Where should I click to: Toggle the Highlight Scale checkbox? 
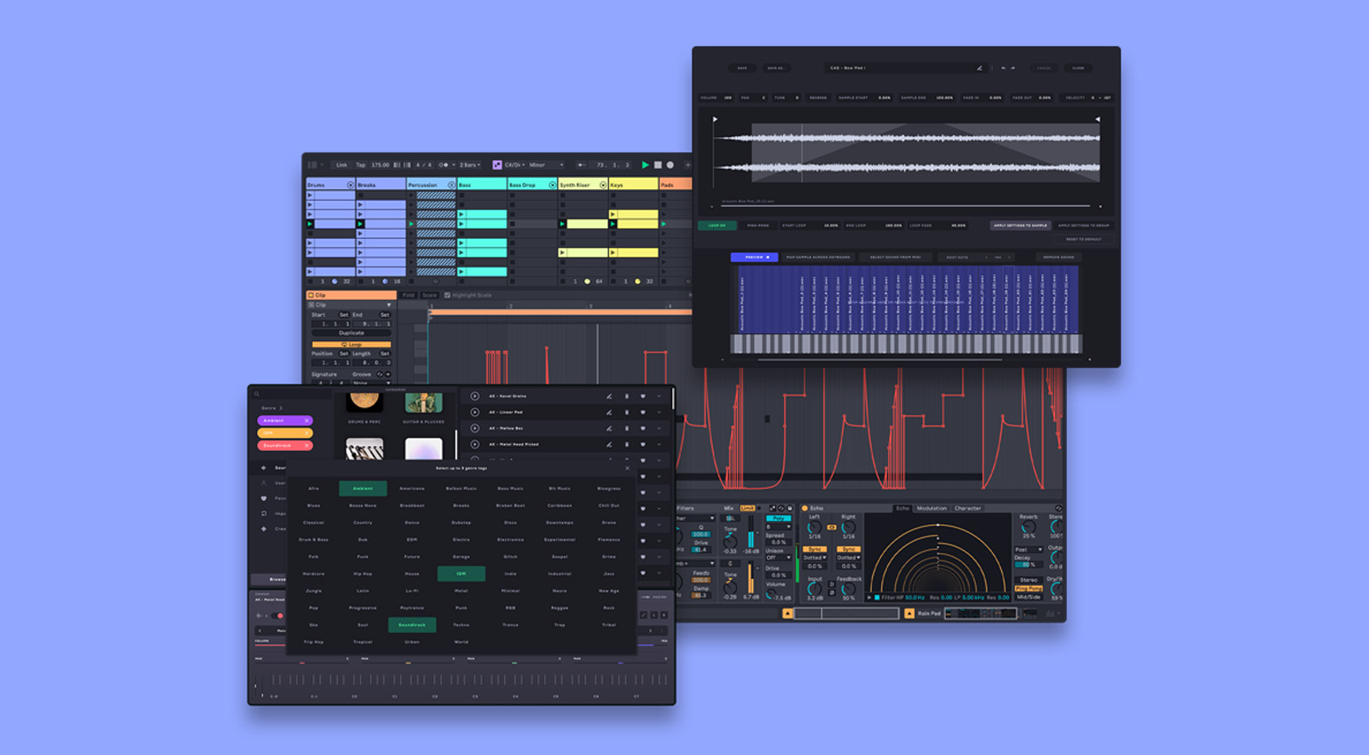447,295
